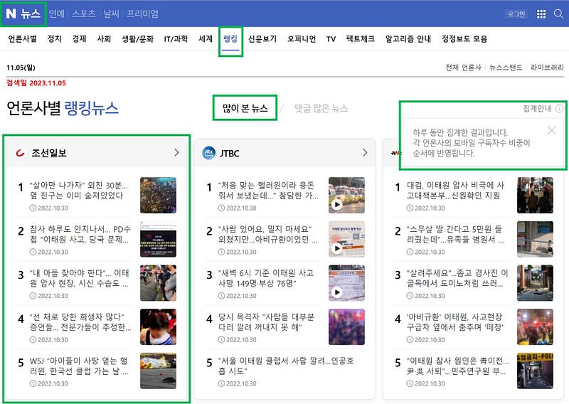This screenshot has height=404, width=569.
Task: Open the 라이브러리 link
Action: tap(548, 68)
